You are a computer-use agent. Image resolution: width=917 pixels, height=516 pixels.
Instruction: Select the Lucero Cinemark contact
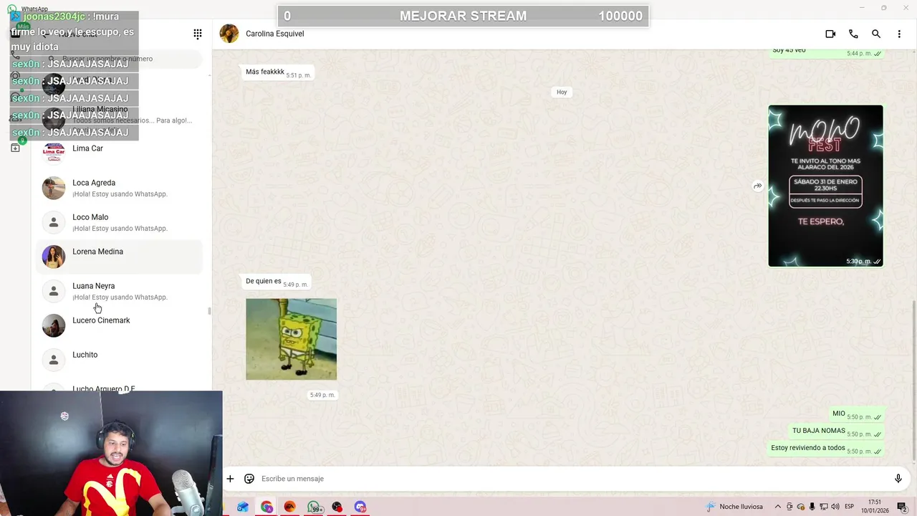coord(119,325)
